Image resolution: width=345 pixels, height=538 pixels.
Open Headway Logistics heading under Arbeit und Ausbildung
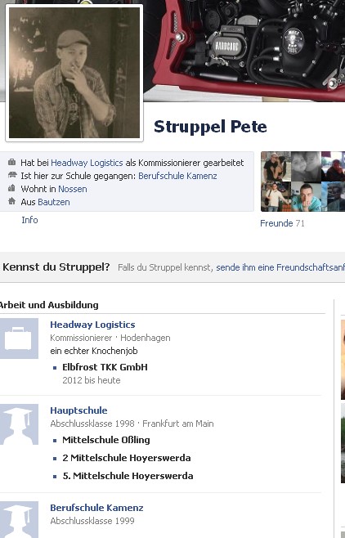pyautogui.click(x=92, y=325)
